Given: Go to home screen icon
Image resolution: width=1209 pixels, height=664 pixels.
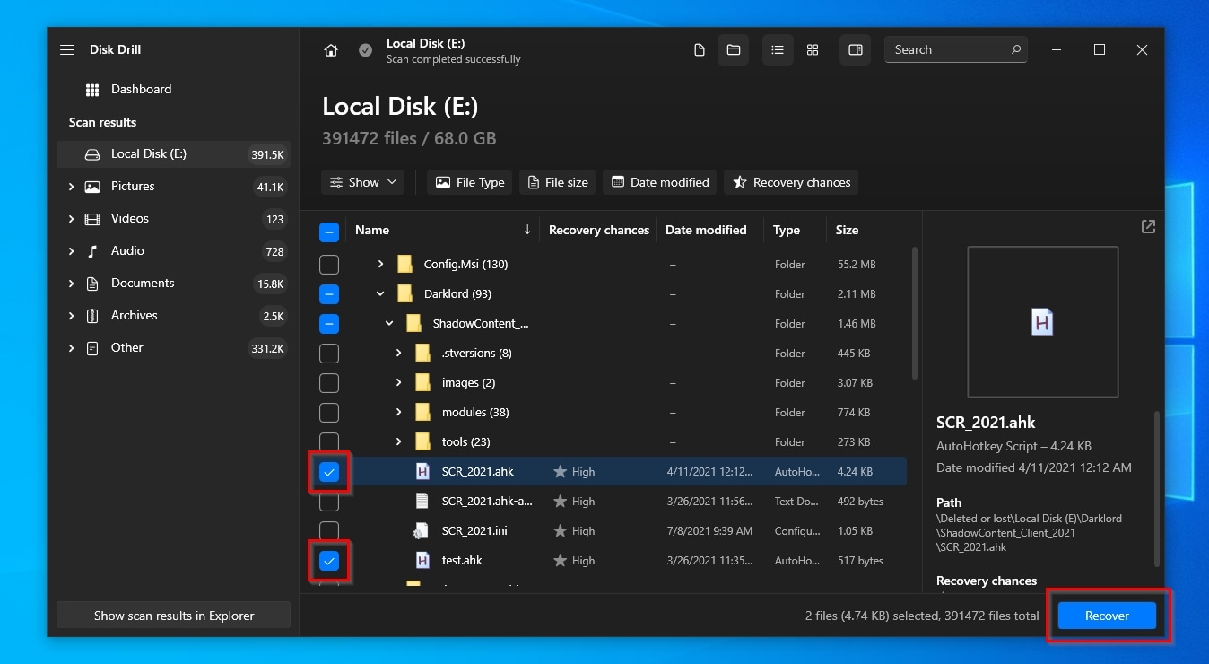Looking at the screenshot, I should click(331, 50).
